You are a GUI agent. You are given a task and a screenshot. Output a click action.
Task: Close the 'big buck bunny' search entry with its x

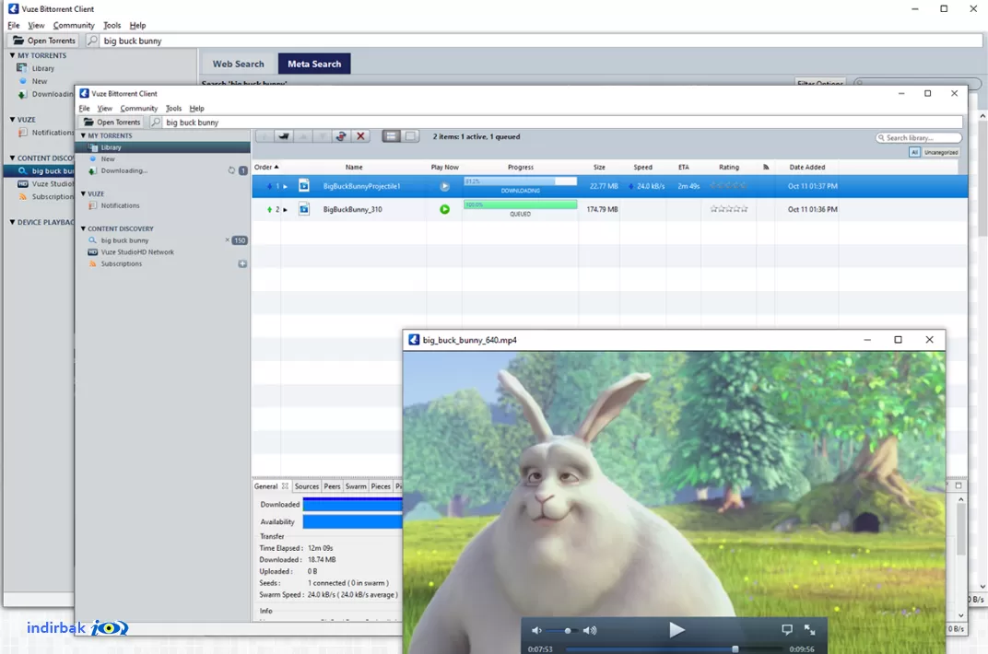(228, 239)
